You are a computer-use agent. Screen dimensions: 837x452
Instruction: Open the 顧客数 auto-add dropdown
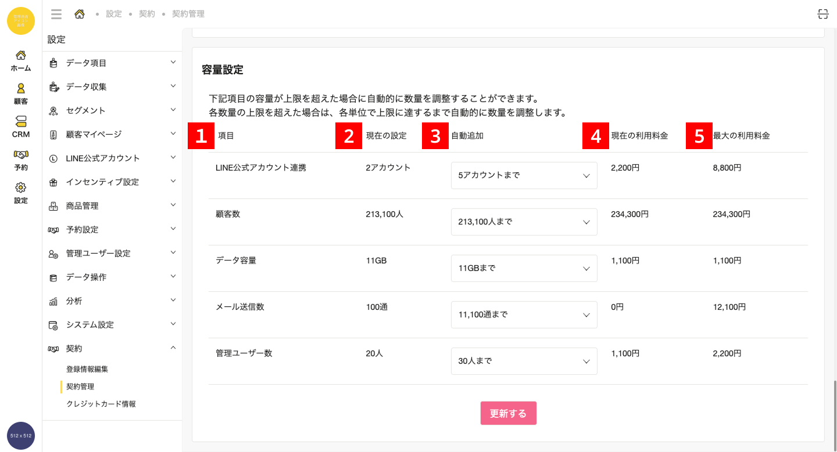[x=524, y=222]
